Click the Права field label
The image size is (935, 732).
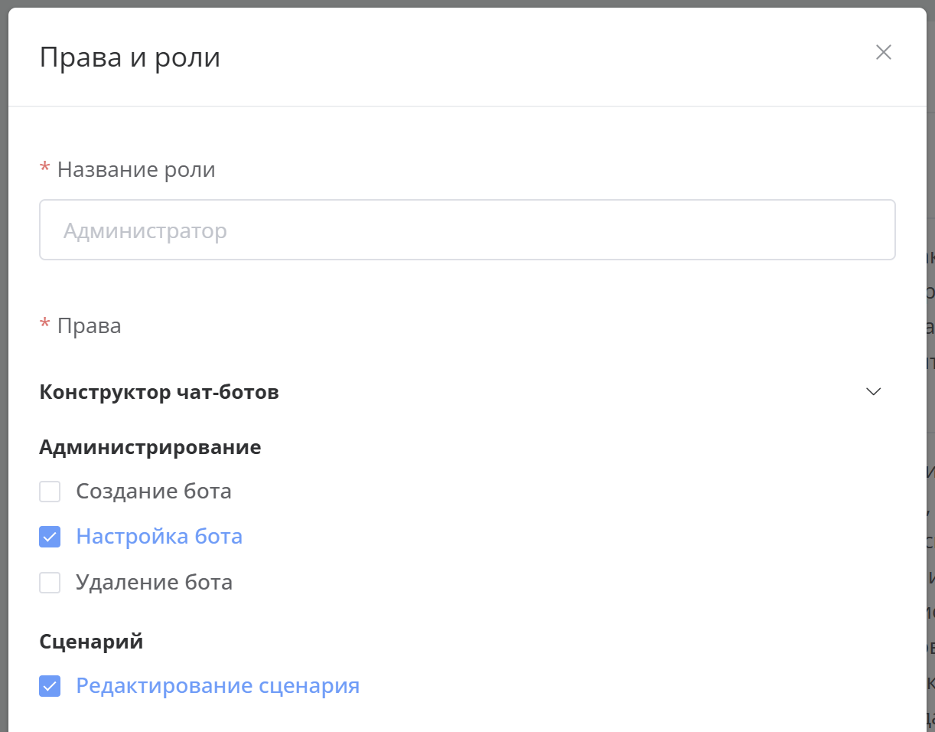click(x=90, y=326)
